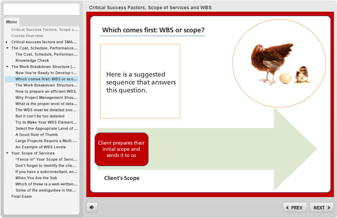Click the hen, egg and chick picture
Viewport: 337px width, 218px height.
(x=279, y=64)
